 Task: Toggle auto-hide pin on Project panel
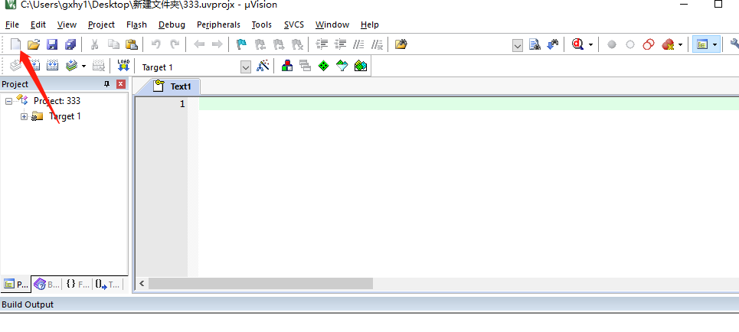[107, 84]
